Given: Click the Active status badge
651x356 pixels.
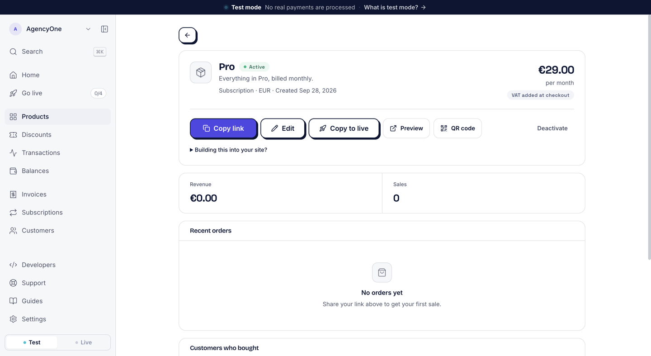Looking at the screenshot, I should (254, 67).
